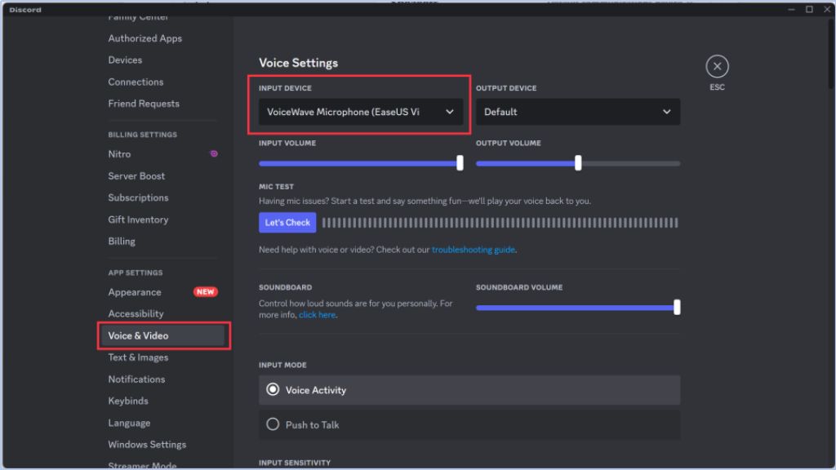Open the troubleshooting guide link
Screen dimensions: 836x470
(473, 250)
